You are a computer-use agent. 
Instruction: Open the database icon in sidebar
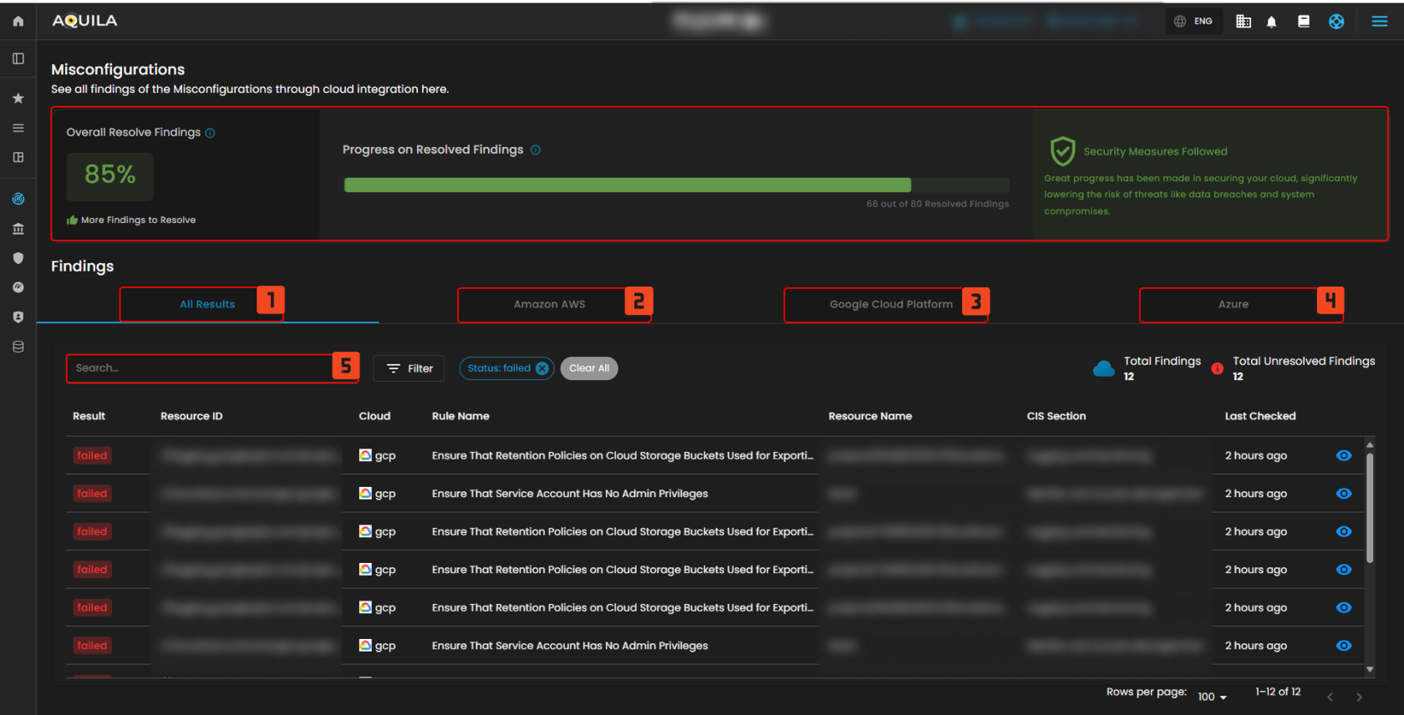(x=18, y=347)
